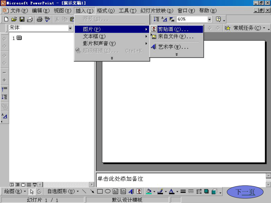Choose 艺术字(W)... from the submenu

click(176, 47)
